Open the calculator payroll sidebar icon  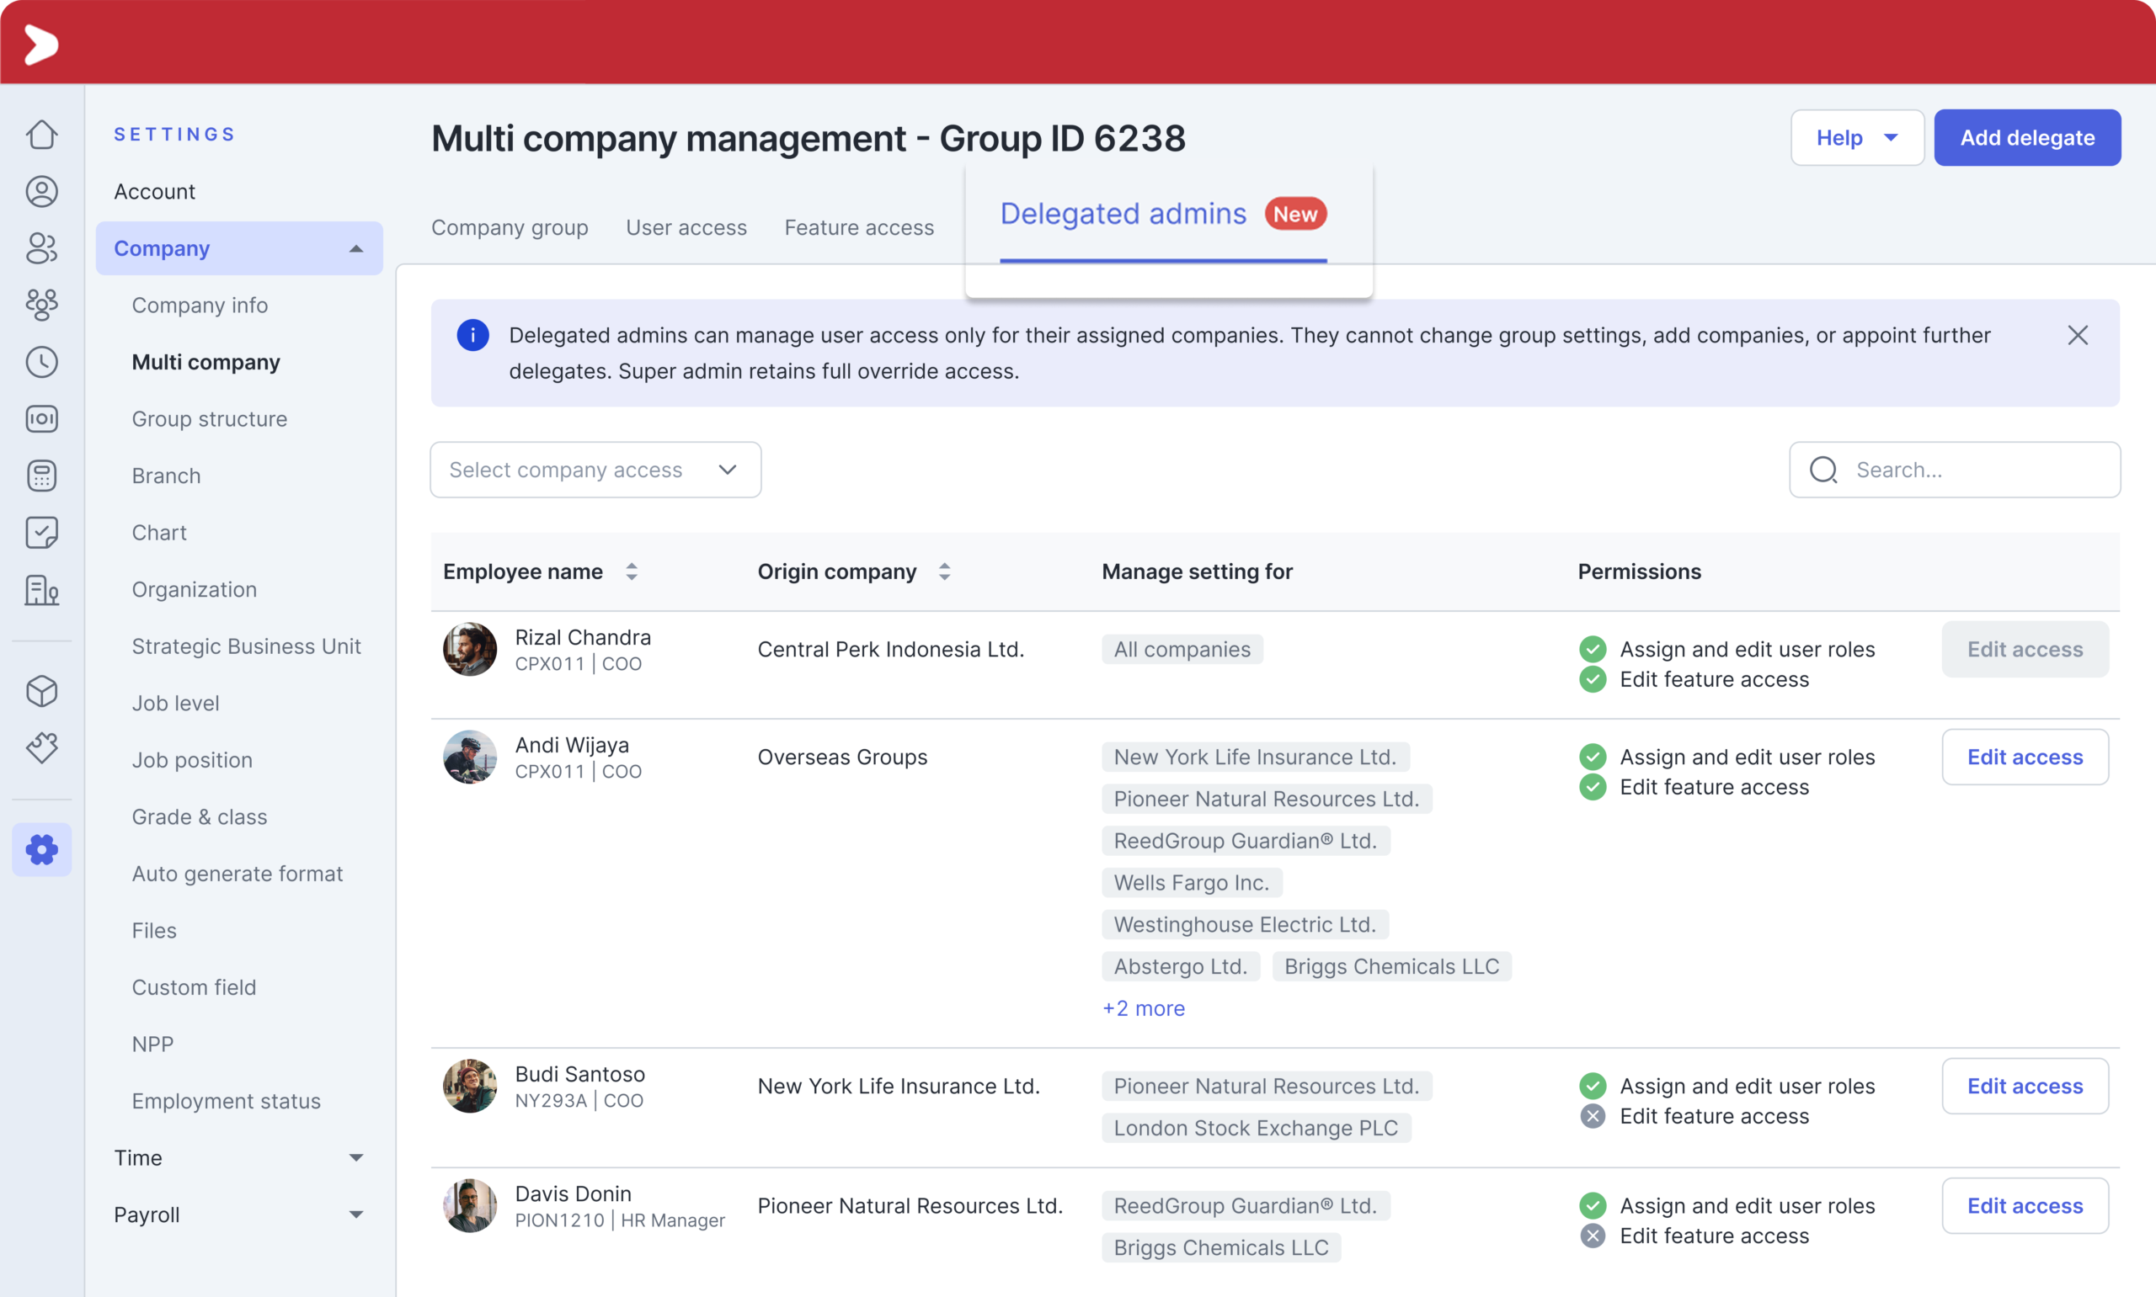pyautogui.click(x=41, y=476)
